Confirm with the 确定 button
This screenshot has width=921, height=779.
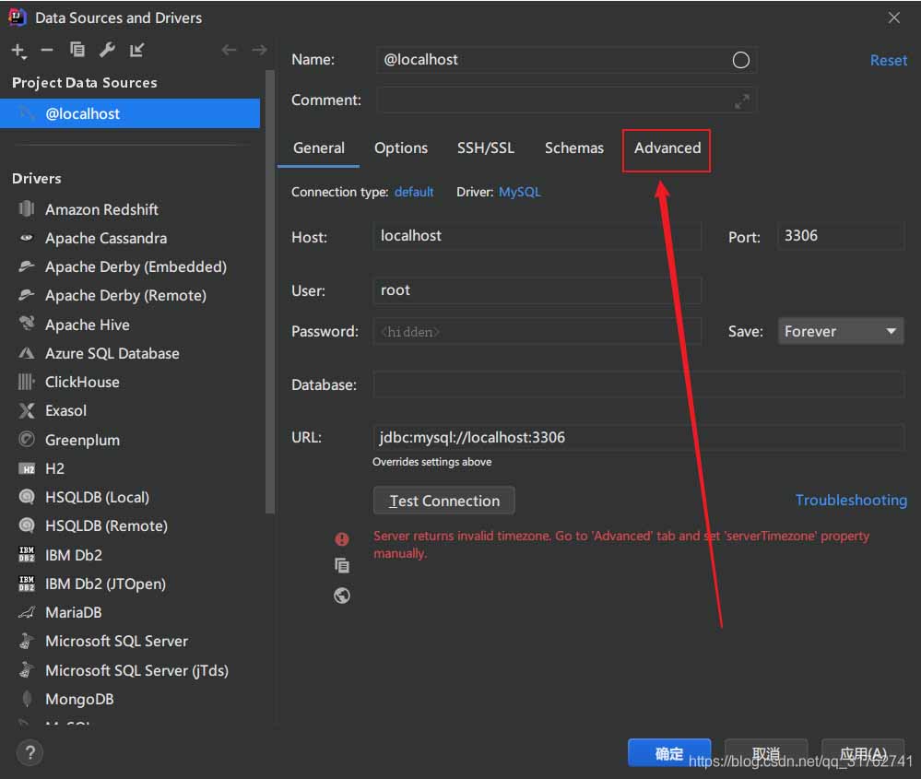pos(669,752)
